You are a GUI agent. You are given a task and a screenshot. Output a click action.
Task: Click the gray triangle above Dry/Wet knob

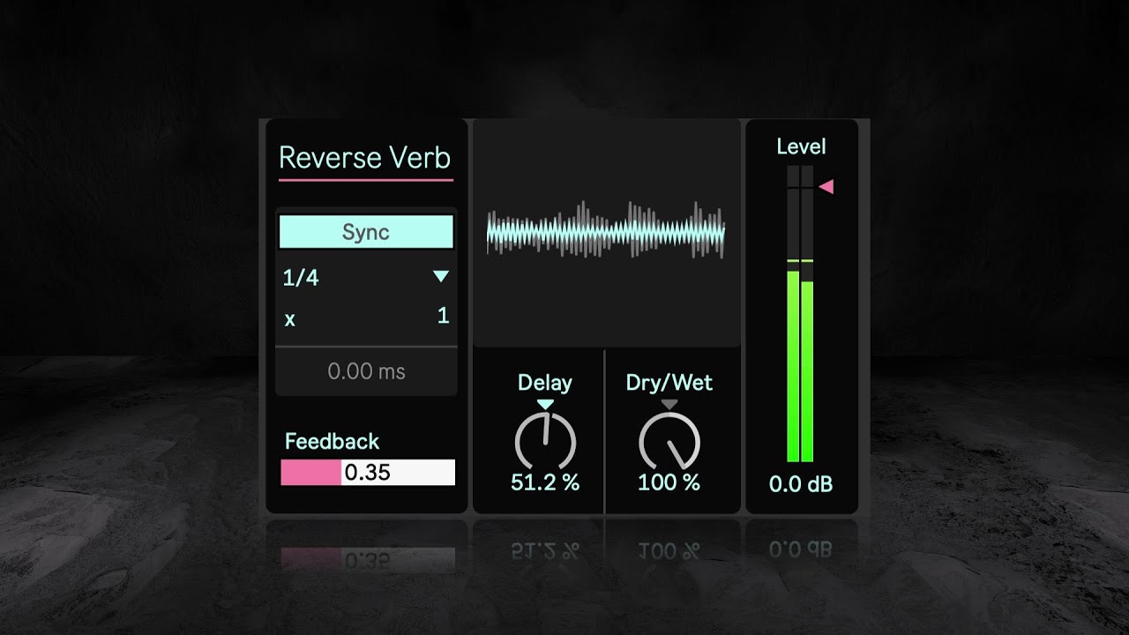669,404
